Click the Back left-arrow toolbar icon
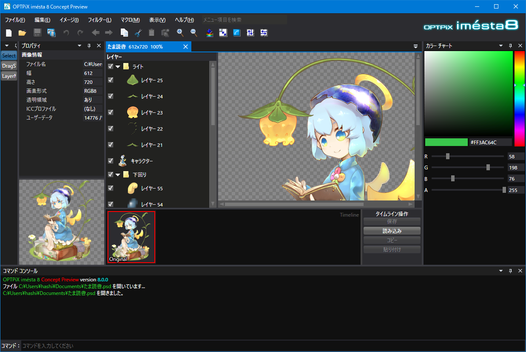 pyautogui.click(x=96, y=33)
